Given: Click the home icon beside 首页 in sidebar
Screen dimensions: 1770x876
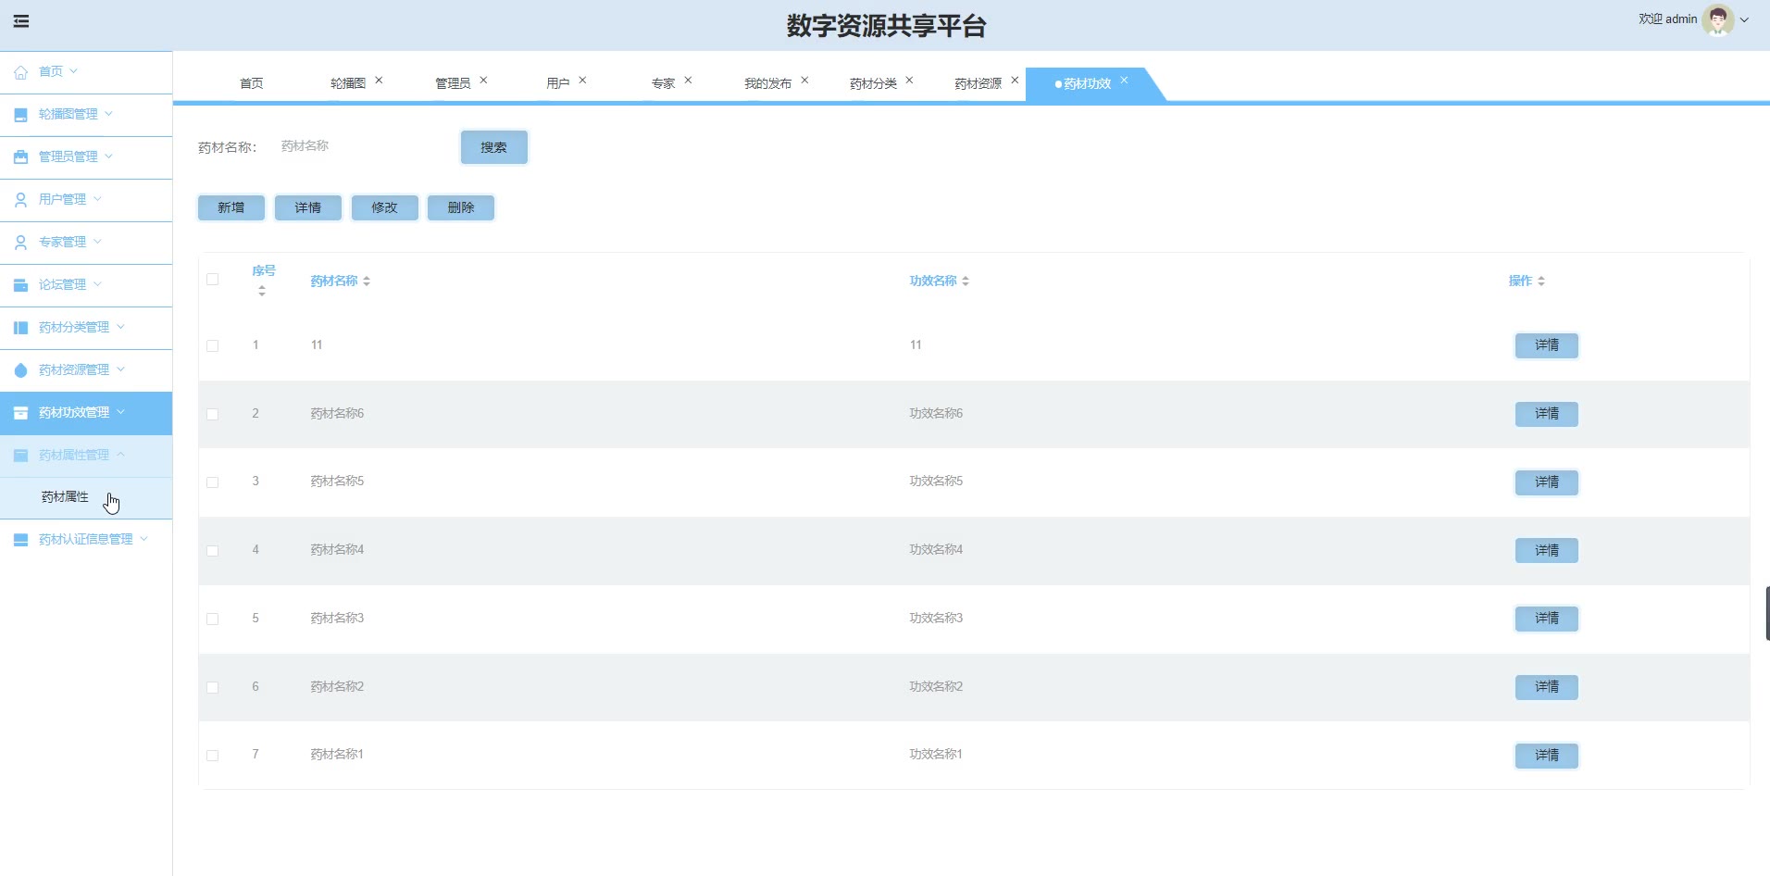Looking at the screenshot, I should tap(20, 72).
